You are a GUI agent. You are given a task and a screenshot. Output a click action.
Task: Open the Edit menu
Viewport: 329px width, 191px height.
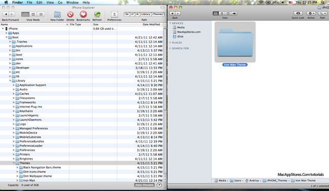coord(39,3)
